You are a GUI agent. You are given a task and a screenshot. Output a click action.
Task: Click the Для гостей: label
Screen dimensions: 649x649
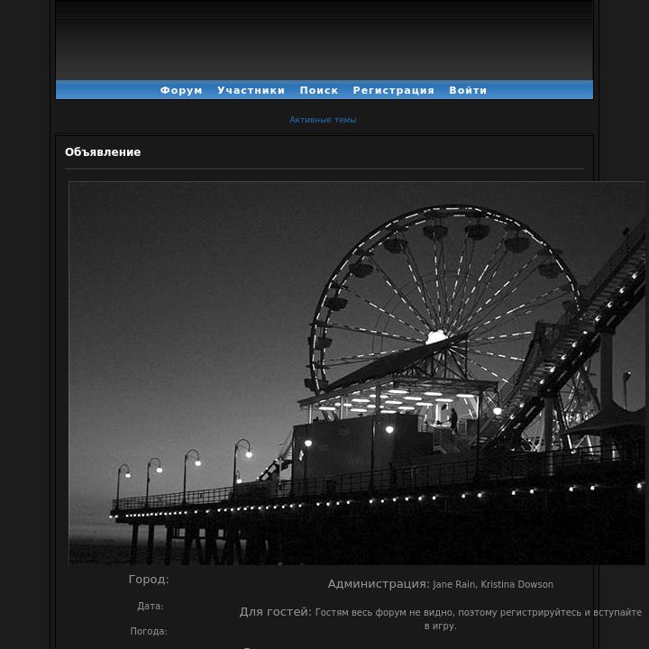(x=275, y=612)
